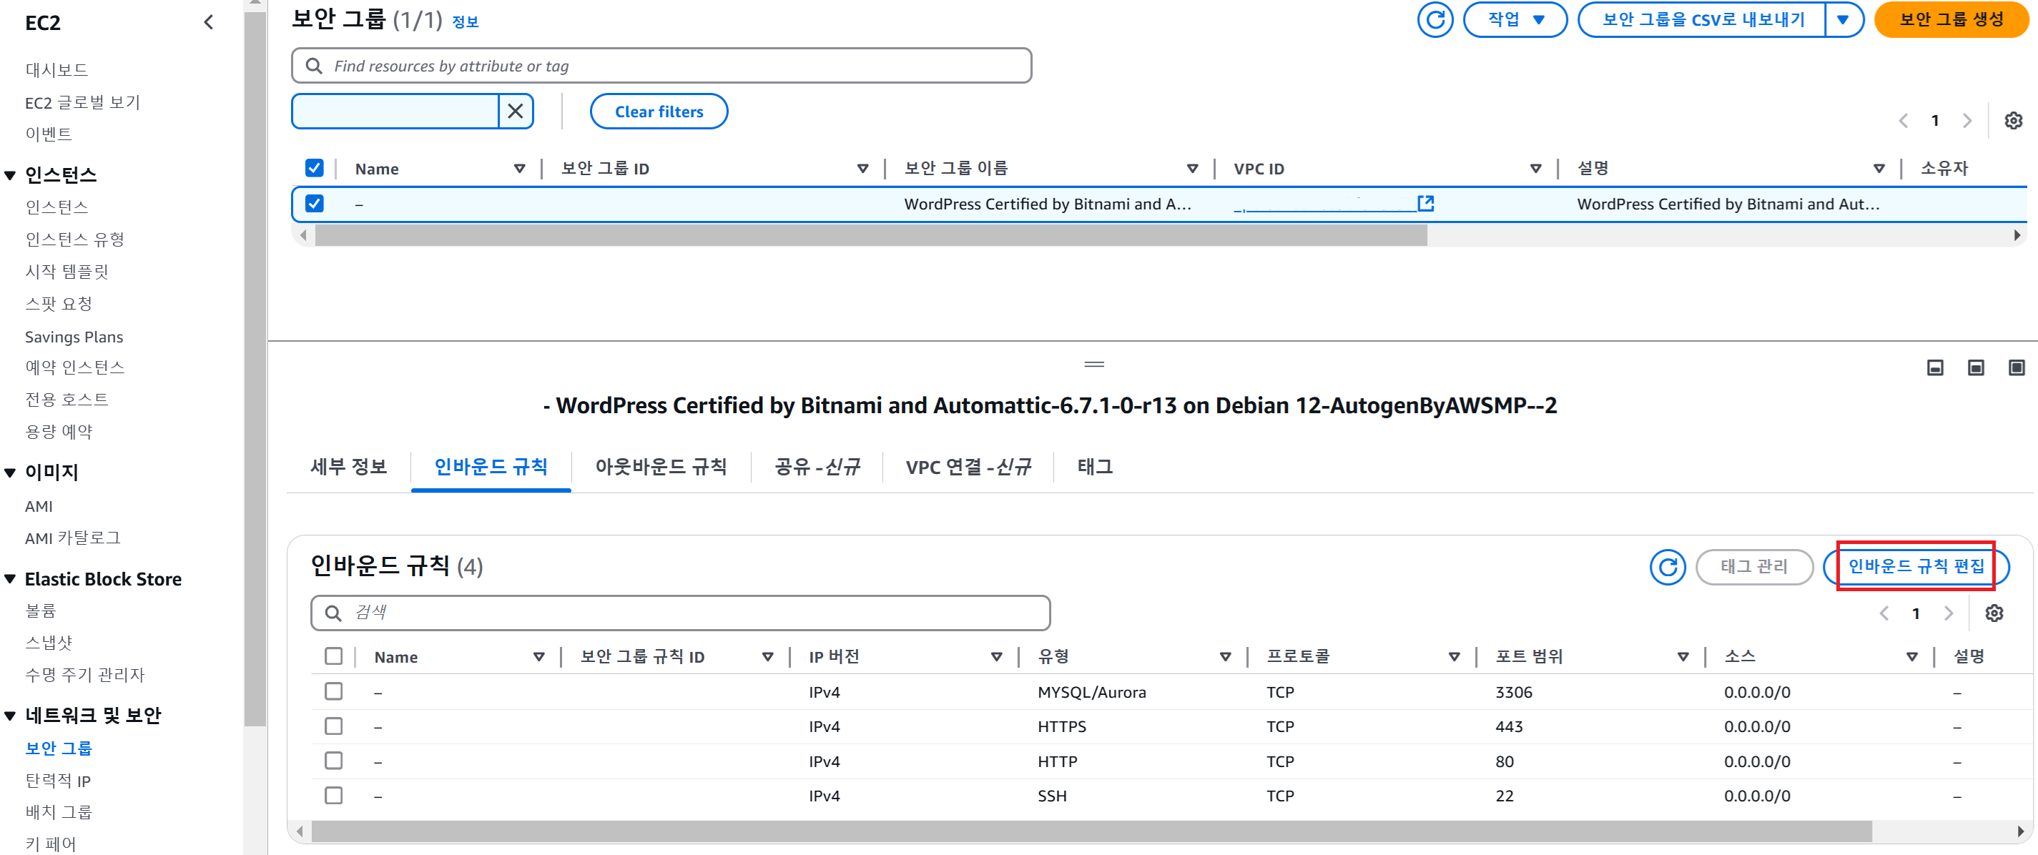Uncheck the selected security group row
This screenshot has height=855, width=2038.
tap(314, 203)
